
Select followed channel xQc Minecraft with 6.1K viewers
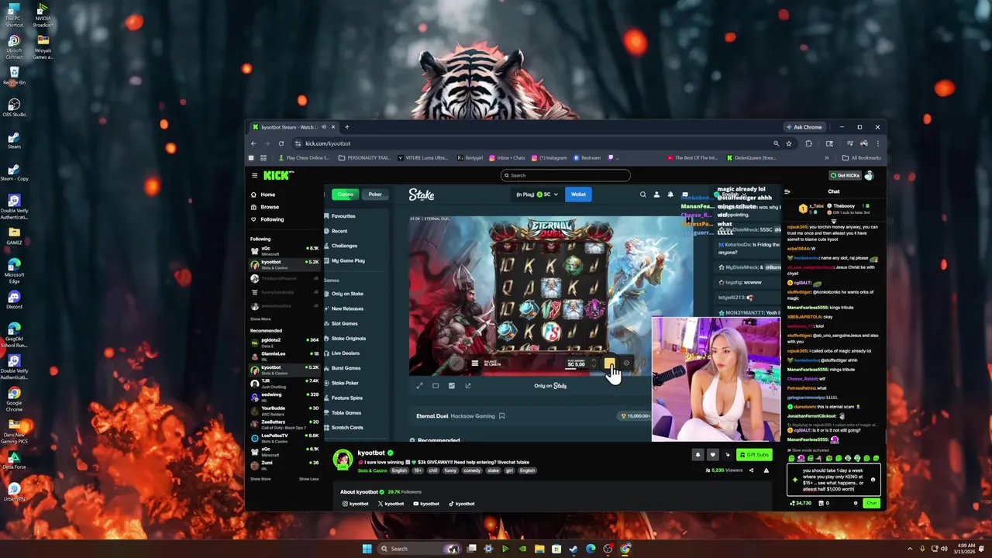pyautogui.click(x=284, y=250)
